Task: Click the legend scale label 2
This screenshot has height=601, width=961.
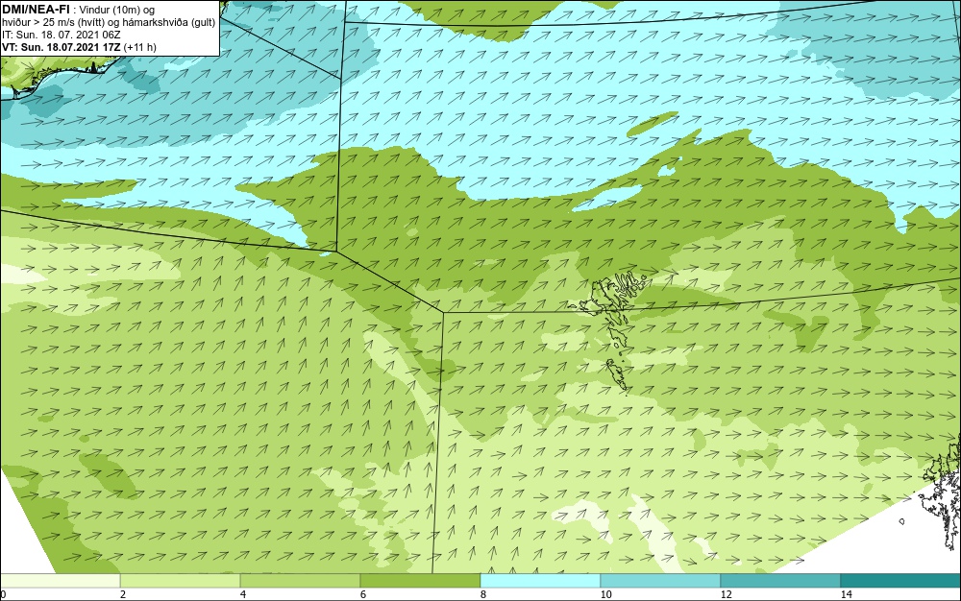Action: pyautogui.click(x=123, y=594)
